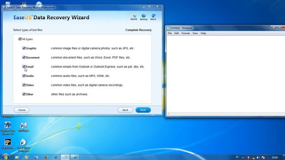
Task: Open the Format menu in Notepad
Action: [x=186, y=33]
